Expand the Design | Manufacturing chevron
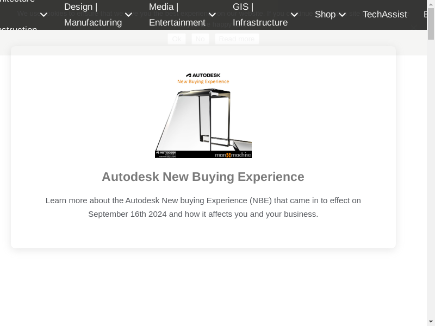The height and width of the screenshot is (326, 435). click(129, 15)
